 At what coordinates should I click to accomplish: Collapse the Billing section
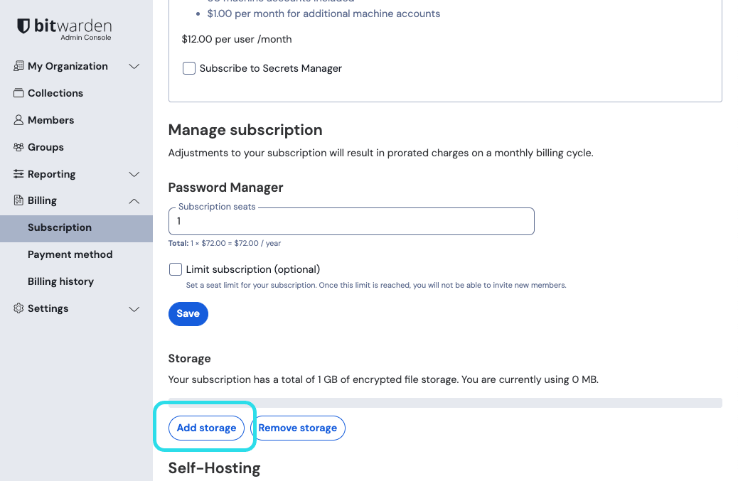[x=134, y=200]
